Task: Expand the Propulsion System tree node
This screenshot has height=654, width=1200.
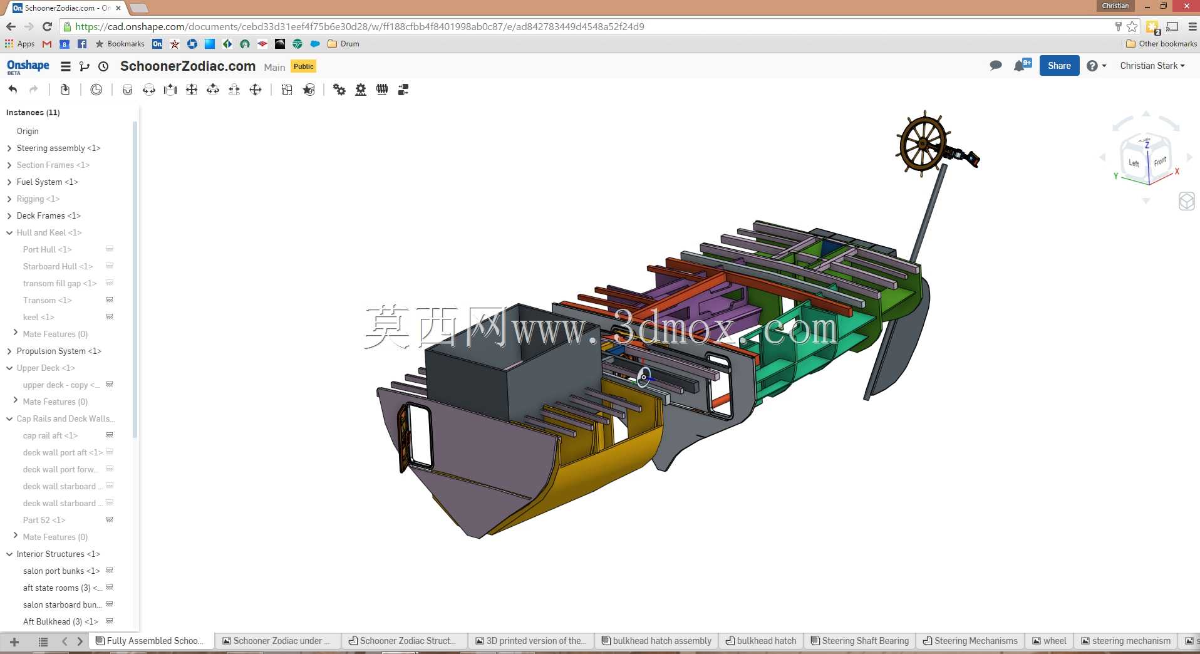Action: pos(9,351)
